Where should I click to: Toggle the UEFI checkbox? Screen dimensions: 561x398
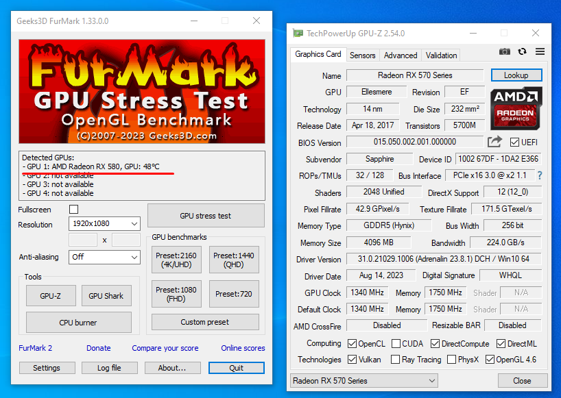pos(514,142)
